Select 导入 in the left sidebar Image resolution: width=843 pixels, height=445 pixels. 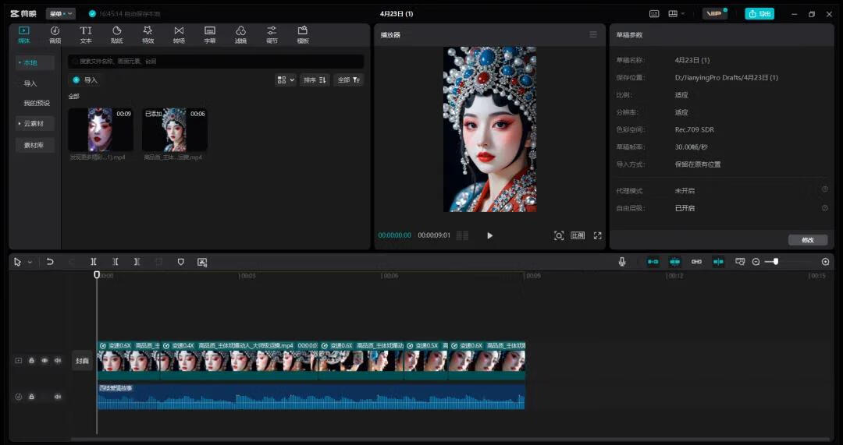point(30,83)
